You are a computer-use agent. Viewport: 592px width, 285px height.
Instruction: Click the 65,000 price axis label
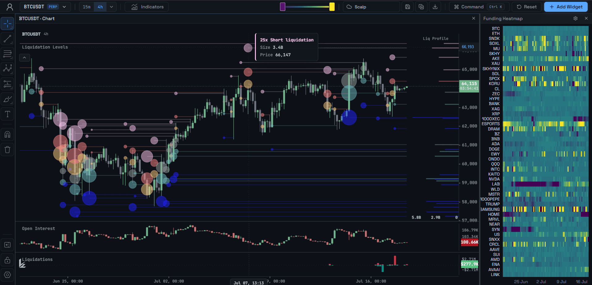[x=469, y=70]
